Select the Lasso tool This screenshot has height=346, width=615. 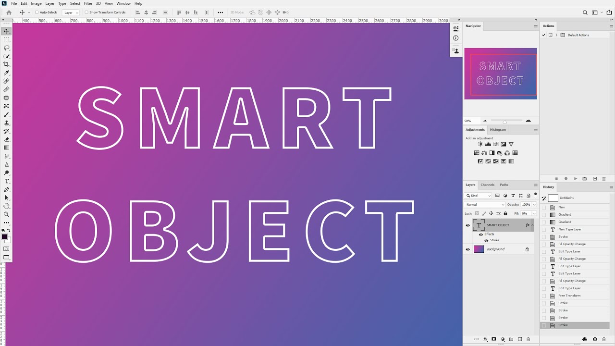(x=6, y=48)
